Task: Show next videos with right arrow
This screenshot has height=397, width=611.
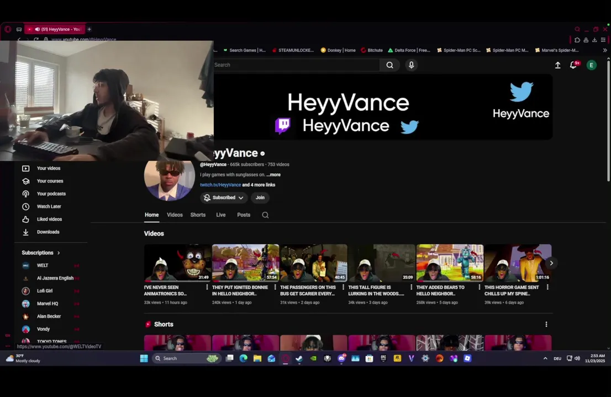Action: click(x=551, y=263)
